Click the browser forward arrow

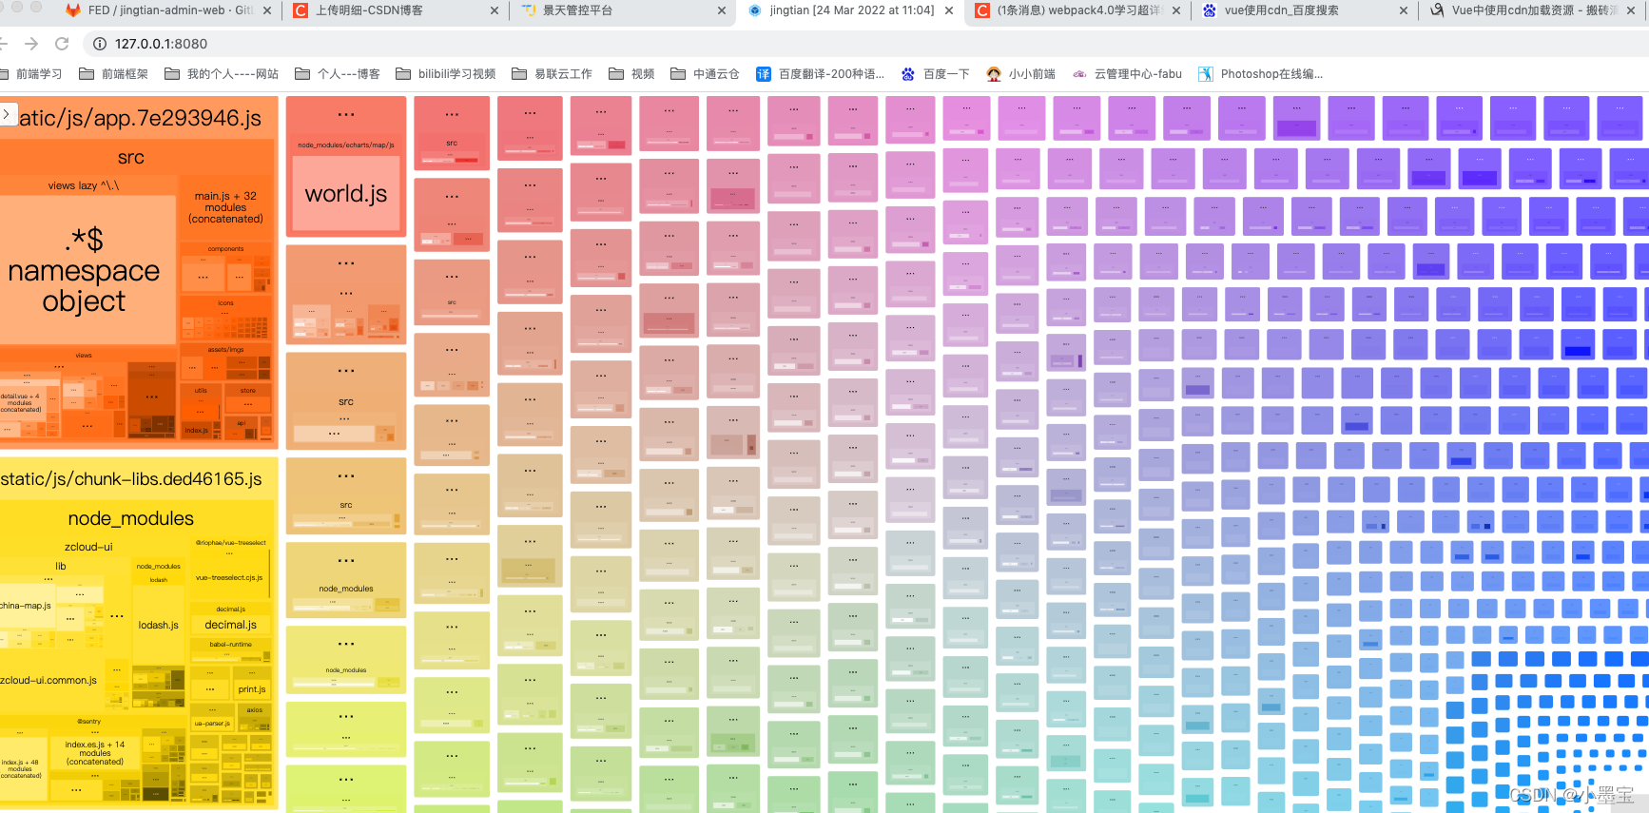(x=31, y=44)
